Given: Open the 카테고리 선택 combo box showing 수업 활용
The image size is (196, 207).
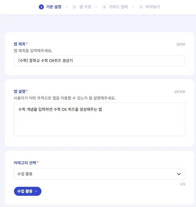Looking at the screenshot, I should (x=94, y=174).
